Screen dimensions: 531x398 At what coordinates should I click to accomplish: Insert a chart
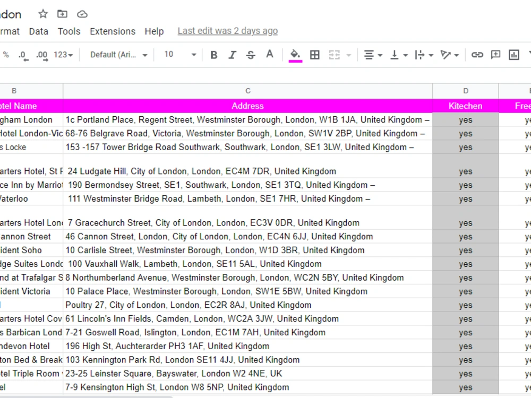[513, 55]
